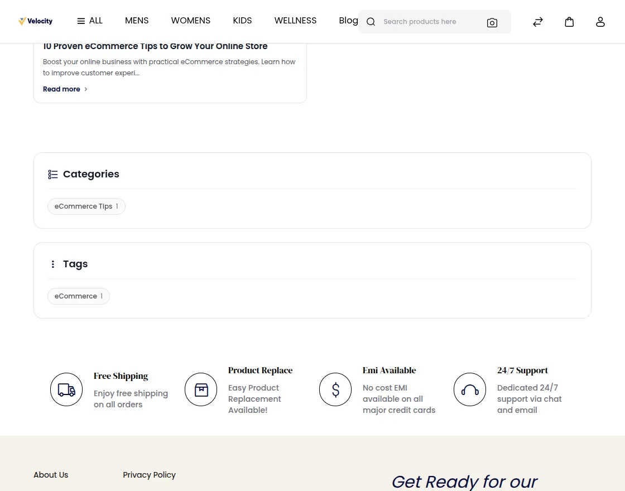Click the Free Shipping truck icon

(66, 389)
